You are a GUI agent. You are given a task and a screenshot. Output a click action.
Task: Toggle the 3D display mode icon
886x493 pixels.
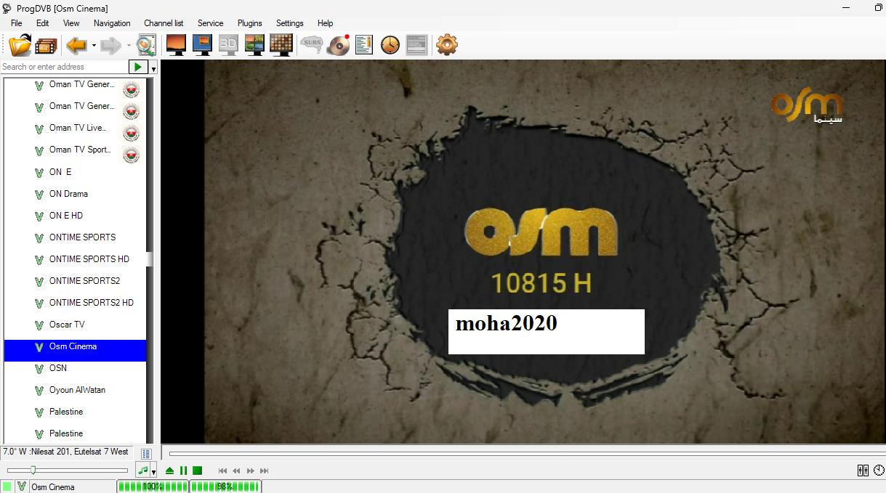(228, 45)
